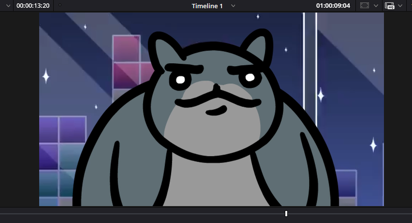This screenshot has height=223, width=412.
Task: Expand the dropdown next to the HQ icon
Action: 400,6
